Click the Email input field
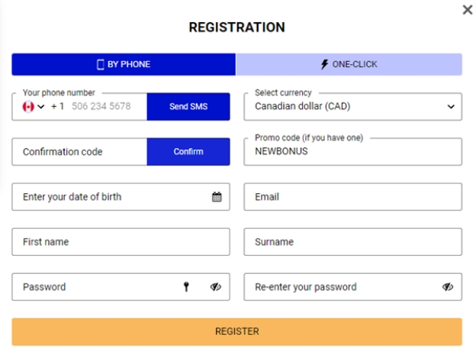The height and width of the screenshot is (361, 476). tap(352, 197)
